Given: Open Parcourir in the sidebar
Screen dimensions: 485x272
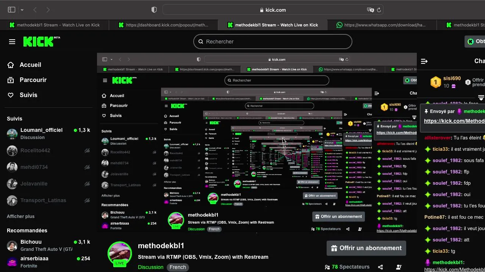Looking at the screenshot, I should [27, 80].
